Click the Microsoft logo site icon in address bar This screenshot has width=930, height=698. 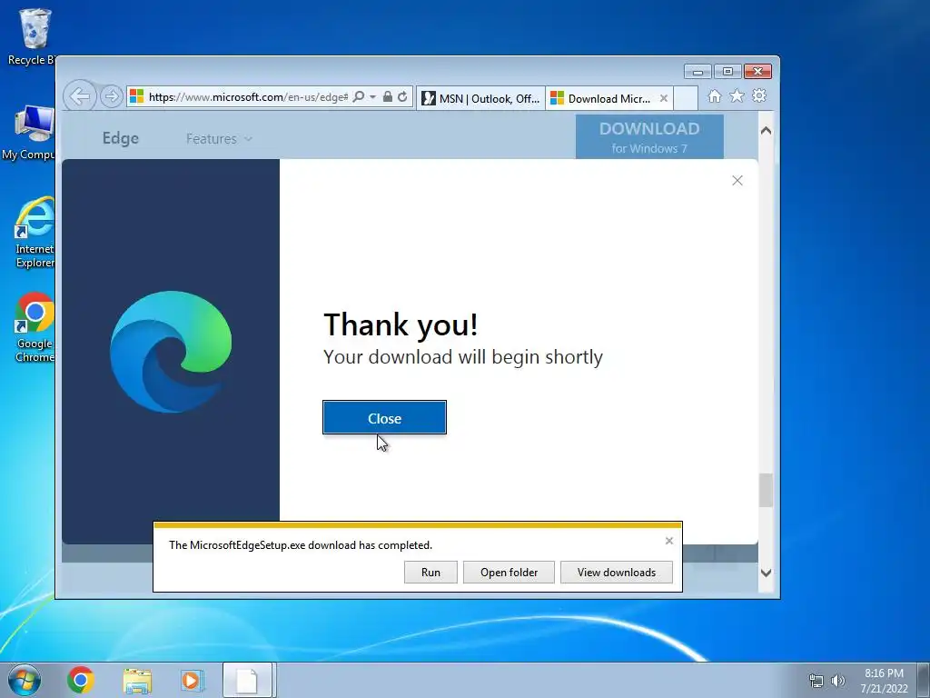click(136, 96)
